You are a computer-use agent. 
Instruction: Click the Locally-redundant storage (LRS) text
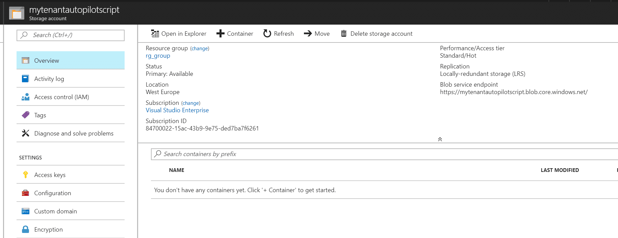[483, 74]
